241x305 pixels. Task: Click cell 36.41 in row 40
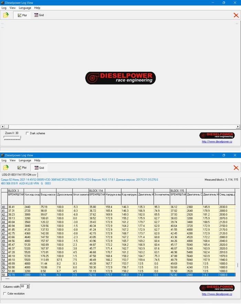tap(16, 207)
